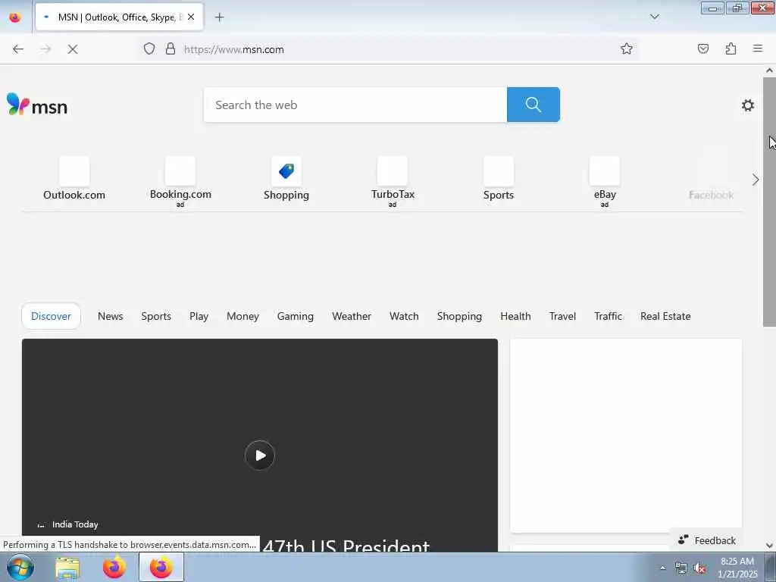Click the active Firefox taskbar window button
This screenshot has width=776, height=582.
click(x=161, y=568)
